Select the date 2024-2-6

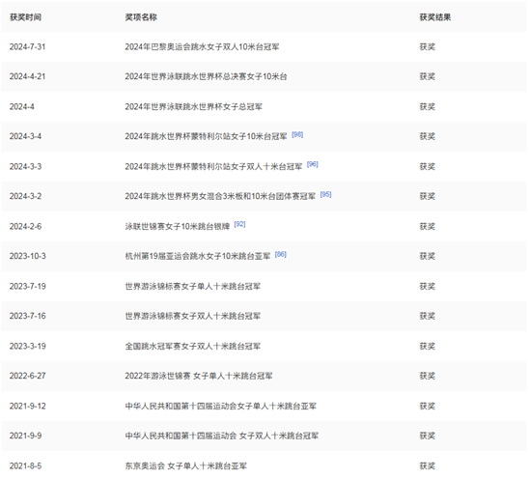click(25, 226)
